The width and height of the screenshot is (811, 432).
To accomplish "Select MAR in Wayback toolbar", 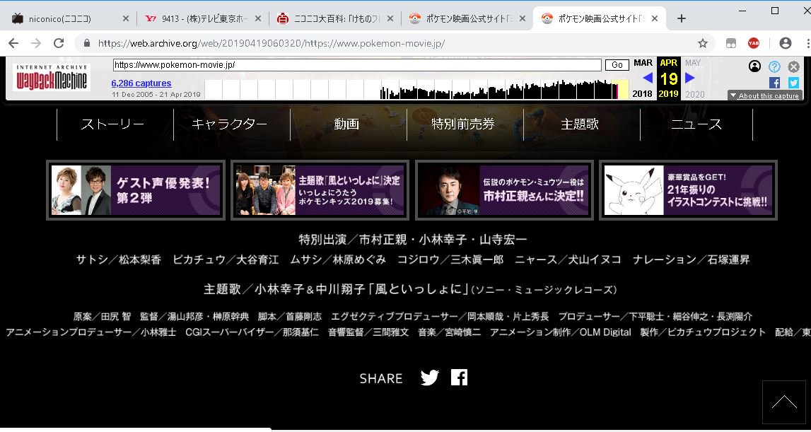I will 643,63.
